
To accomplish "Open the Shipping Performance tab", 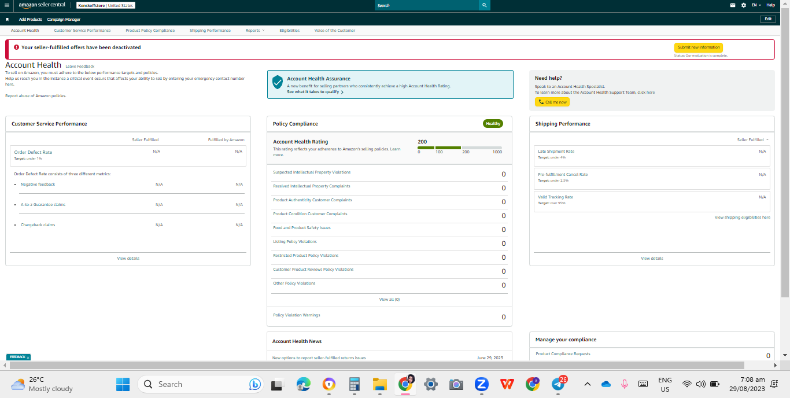I will click(x=210, y=30).
